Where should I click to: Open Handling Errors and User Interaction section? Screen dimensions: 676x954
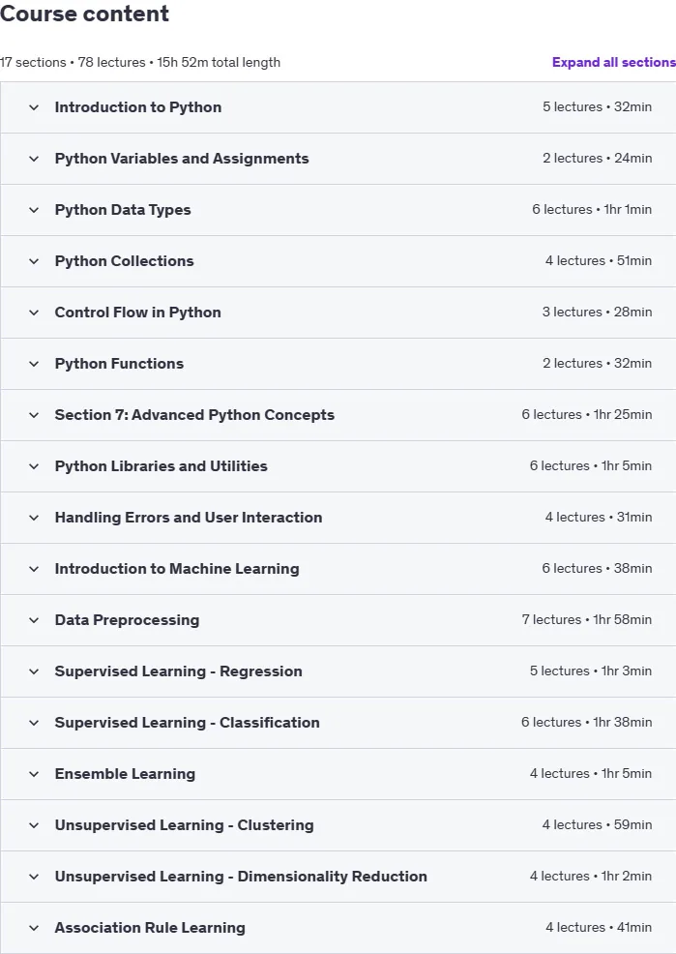tap(189, 518)
